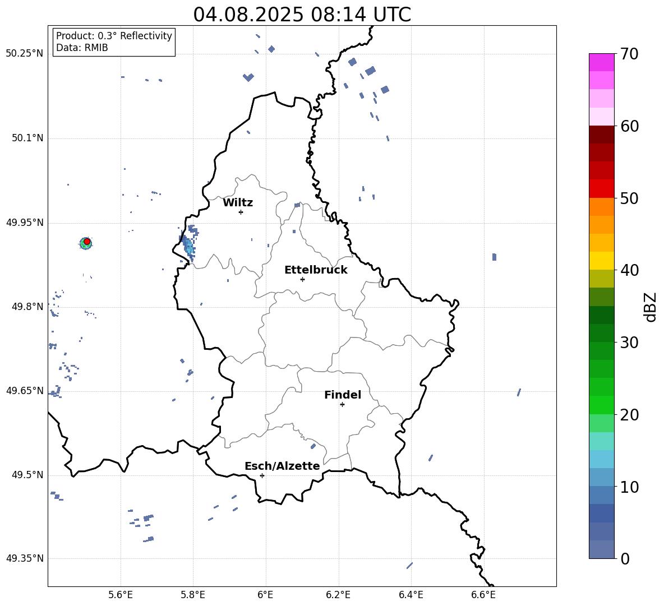The width and height of the screenshot is (664, 606).
Task: Click the colorbar tick label 50
Action: (630, 198)
